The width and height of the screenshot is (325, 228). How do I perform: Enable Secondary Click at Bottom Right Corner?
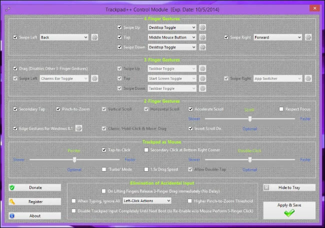point(146,150)
